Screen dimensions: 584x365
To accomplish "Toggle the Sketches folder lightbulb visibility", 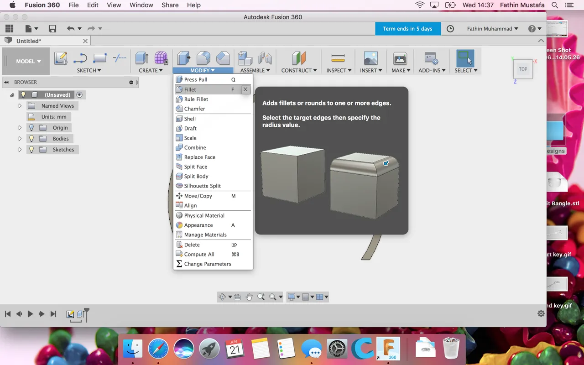I will coord(31,150).
